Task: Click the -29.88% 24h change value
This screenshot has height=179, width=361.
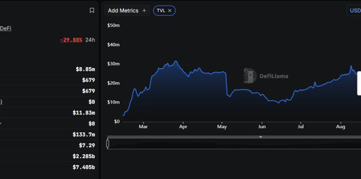Action: point(71,40)
